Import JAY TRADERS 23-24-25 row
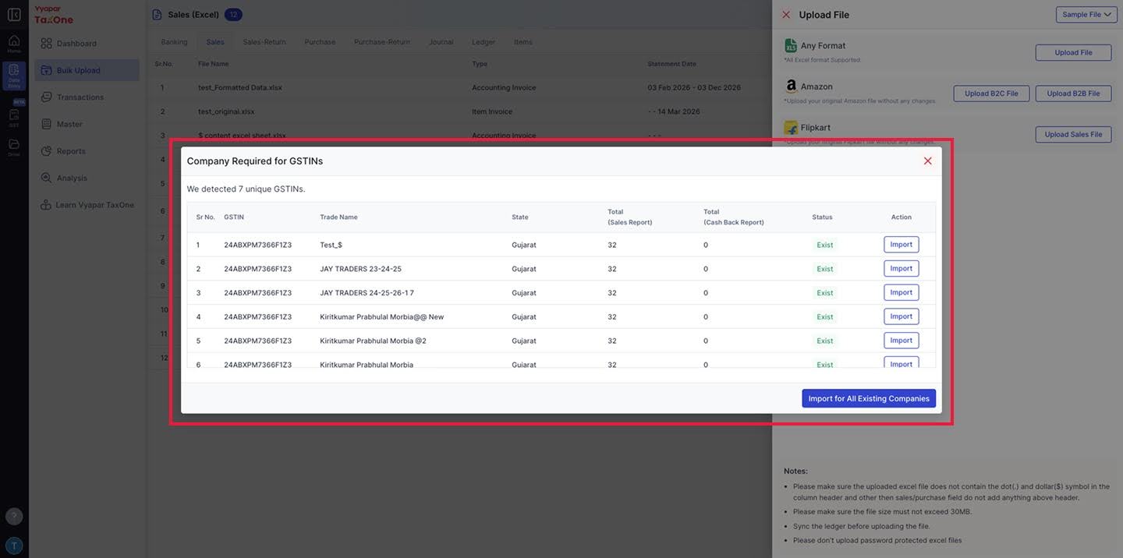Screen dimensions: 1123x558 [902, 269]
